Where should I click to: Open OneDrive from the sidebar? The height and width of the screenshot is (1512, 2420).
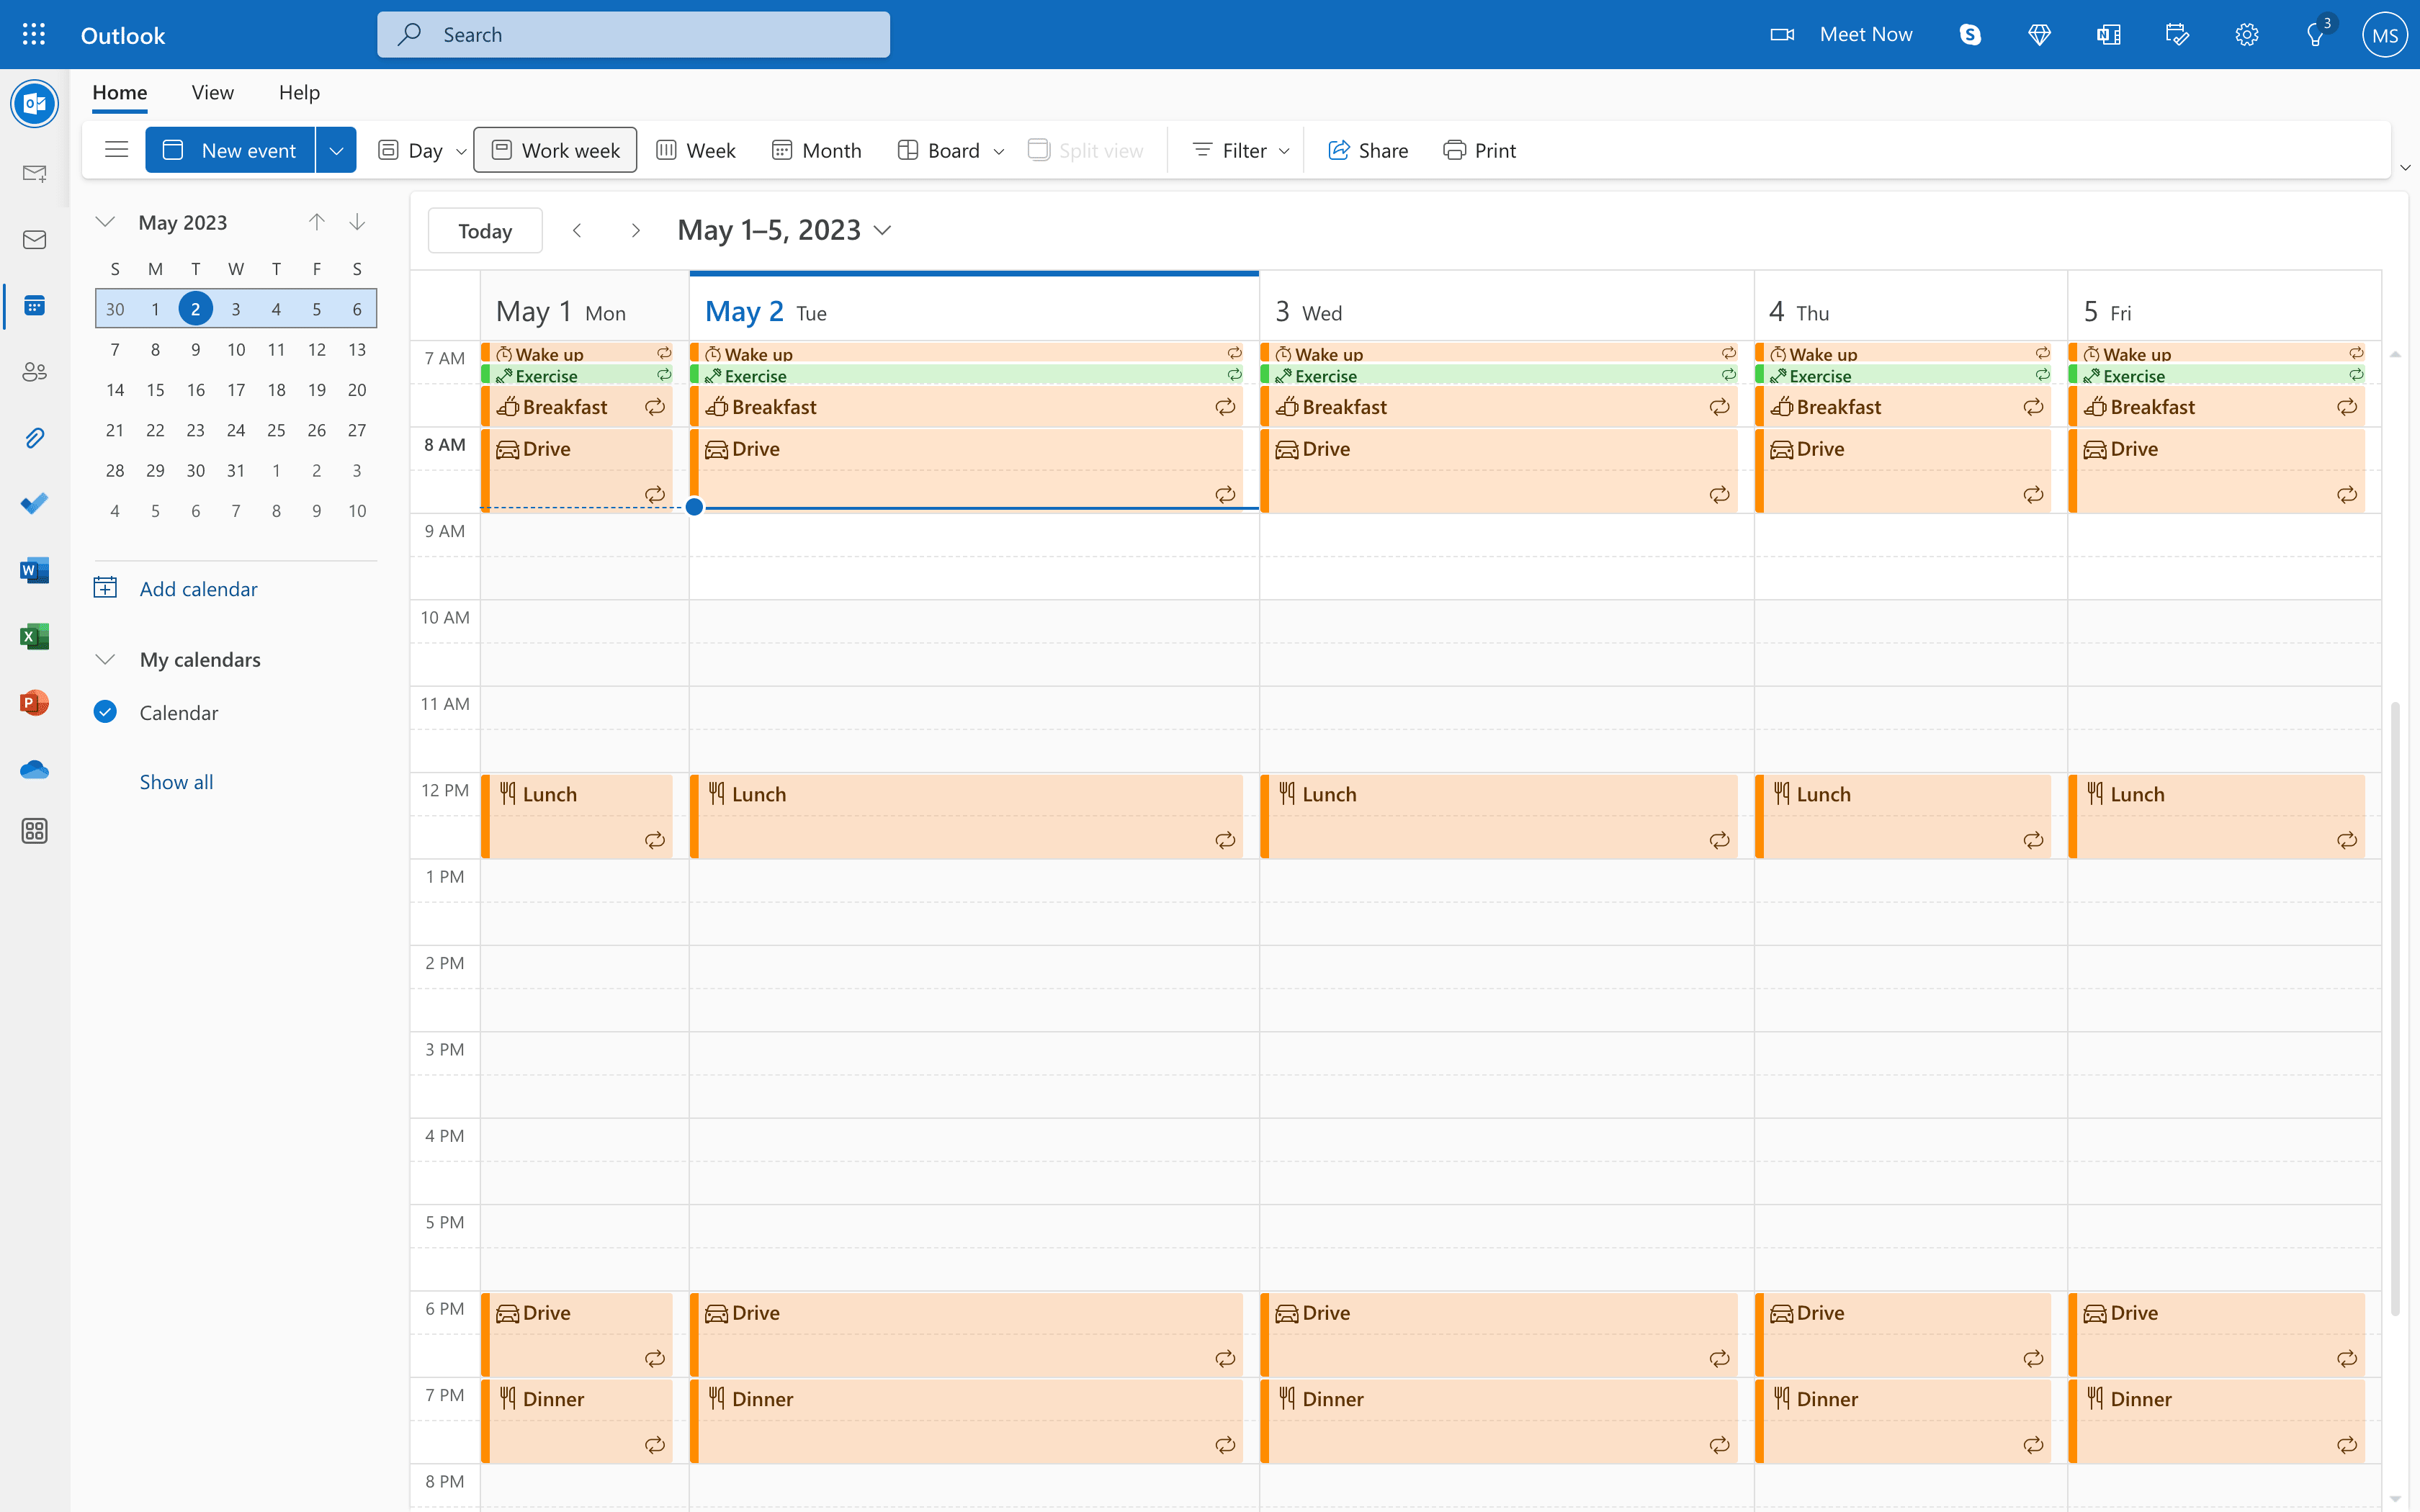click(35, 769)
